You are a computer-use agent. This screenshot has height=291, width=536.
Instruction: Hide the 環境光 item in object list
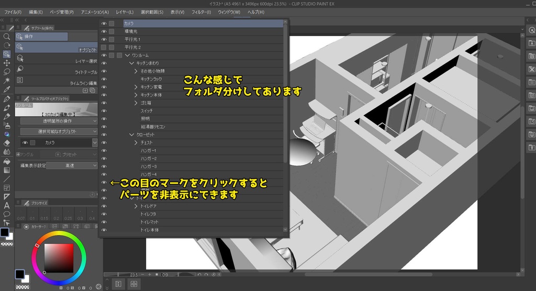click(104, 31)
